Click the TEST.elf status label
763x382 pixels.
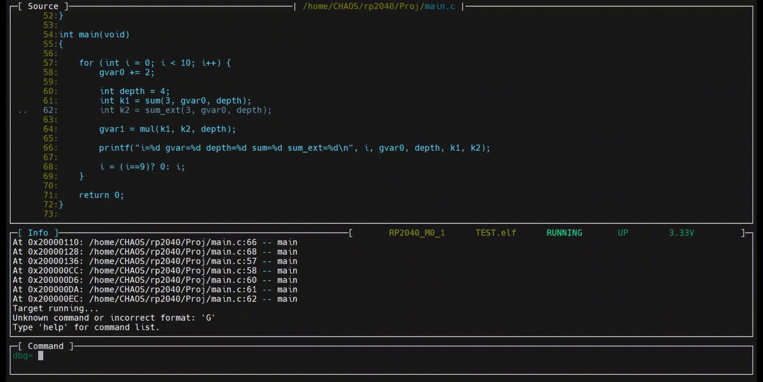[x=496, y=233]
